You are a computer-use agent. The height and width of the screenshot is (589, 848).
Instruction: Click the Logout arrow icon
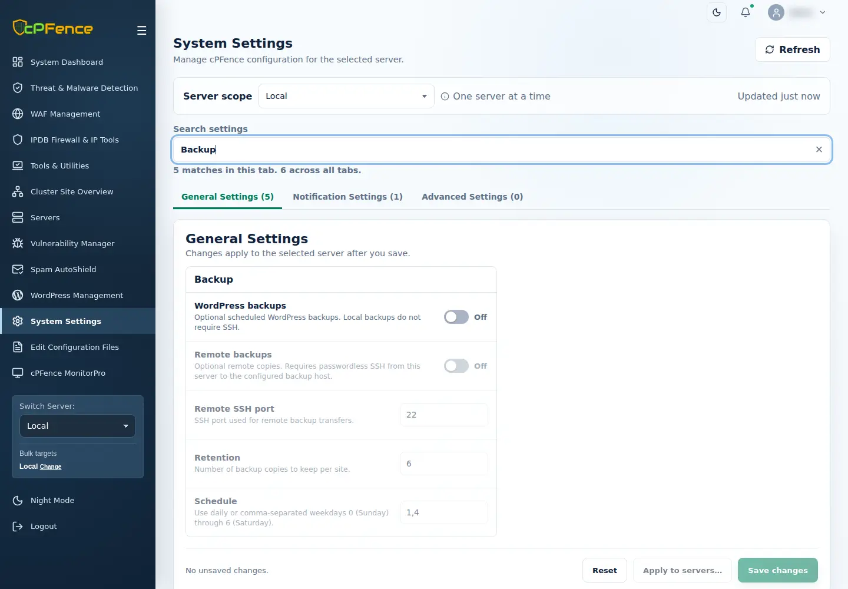[18, 526]
